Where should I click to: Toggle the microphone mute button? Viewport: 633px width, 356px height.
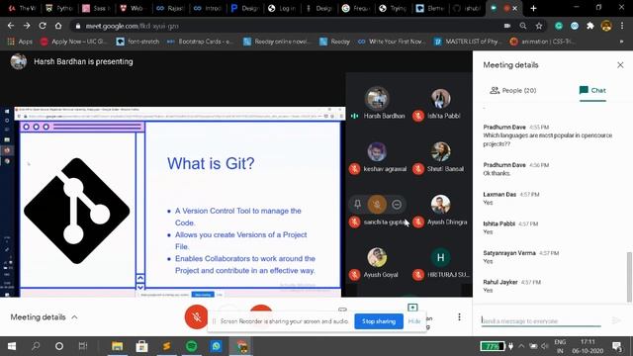tap(196, 316)
